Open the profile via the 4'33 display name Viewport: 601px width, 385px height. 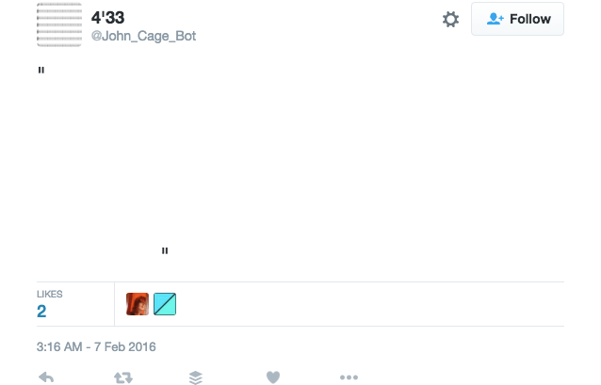107,18
